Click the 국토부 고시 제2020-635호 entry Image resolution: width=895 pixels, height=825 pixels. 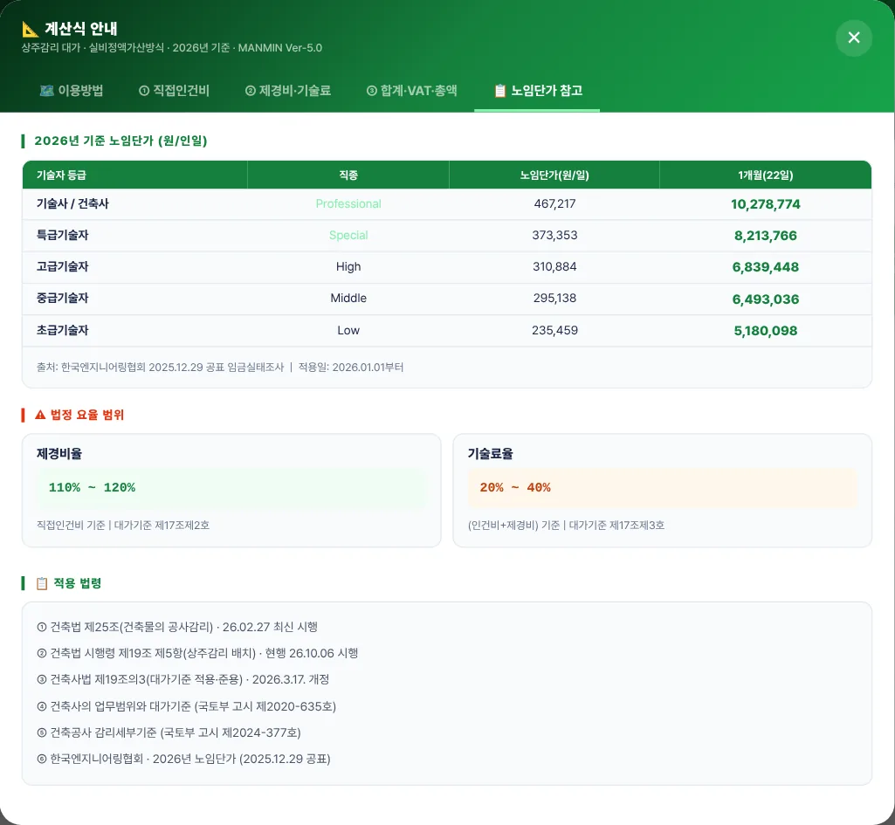pyautogui.click(x=186, y=705)
